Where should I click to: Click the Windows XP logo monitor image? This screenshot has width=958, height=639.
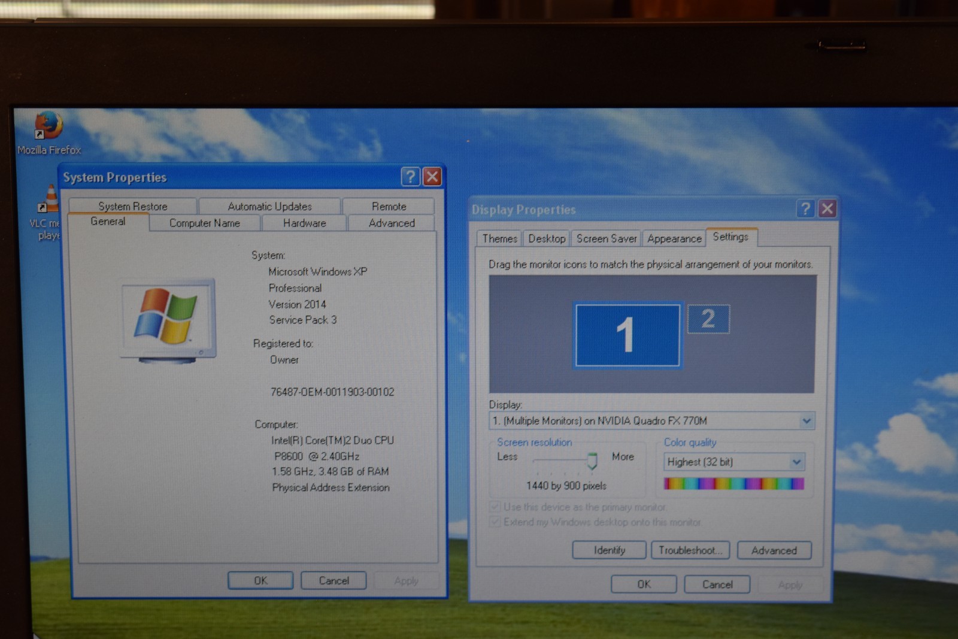168,321
